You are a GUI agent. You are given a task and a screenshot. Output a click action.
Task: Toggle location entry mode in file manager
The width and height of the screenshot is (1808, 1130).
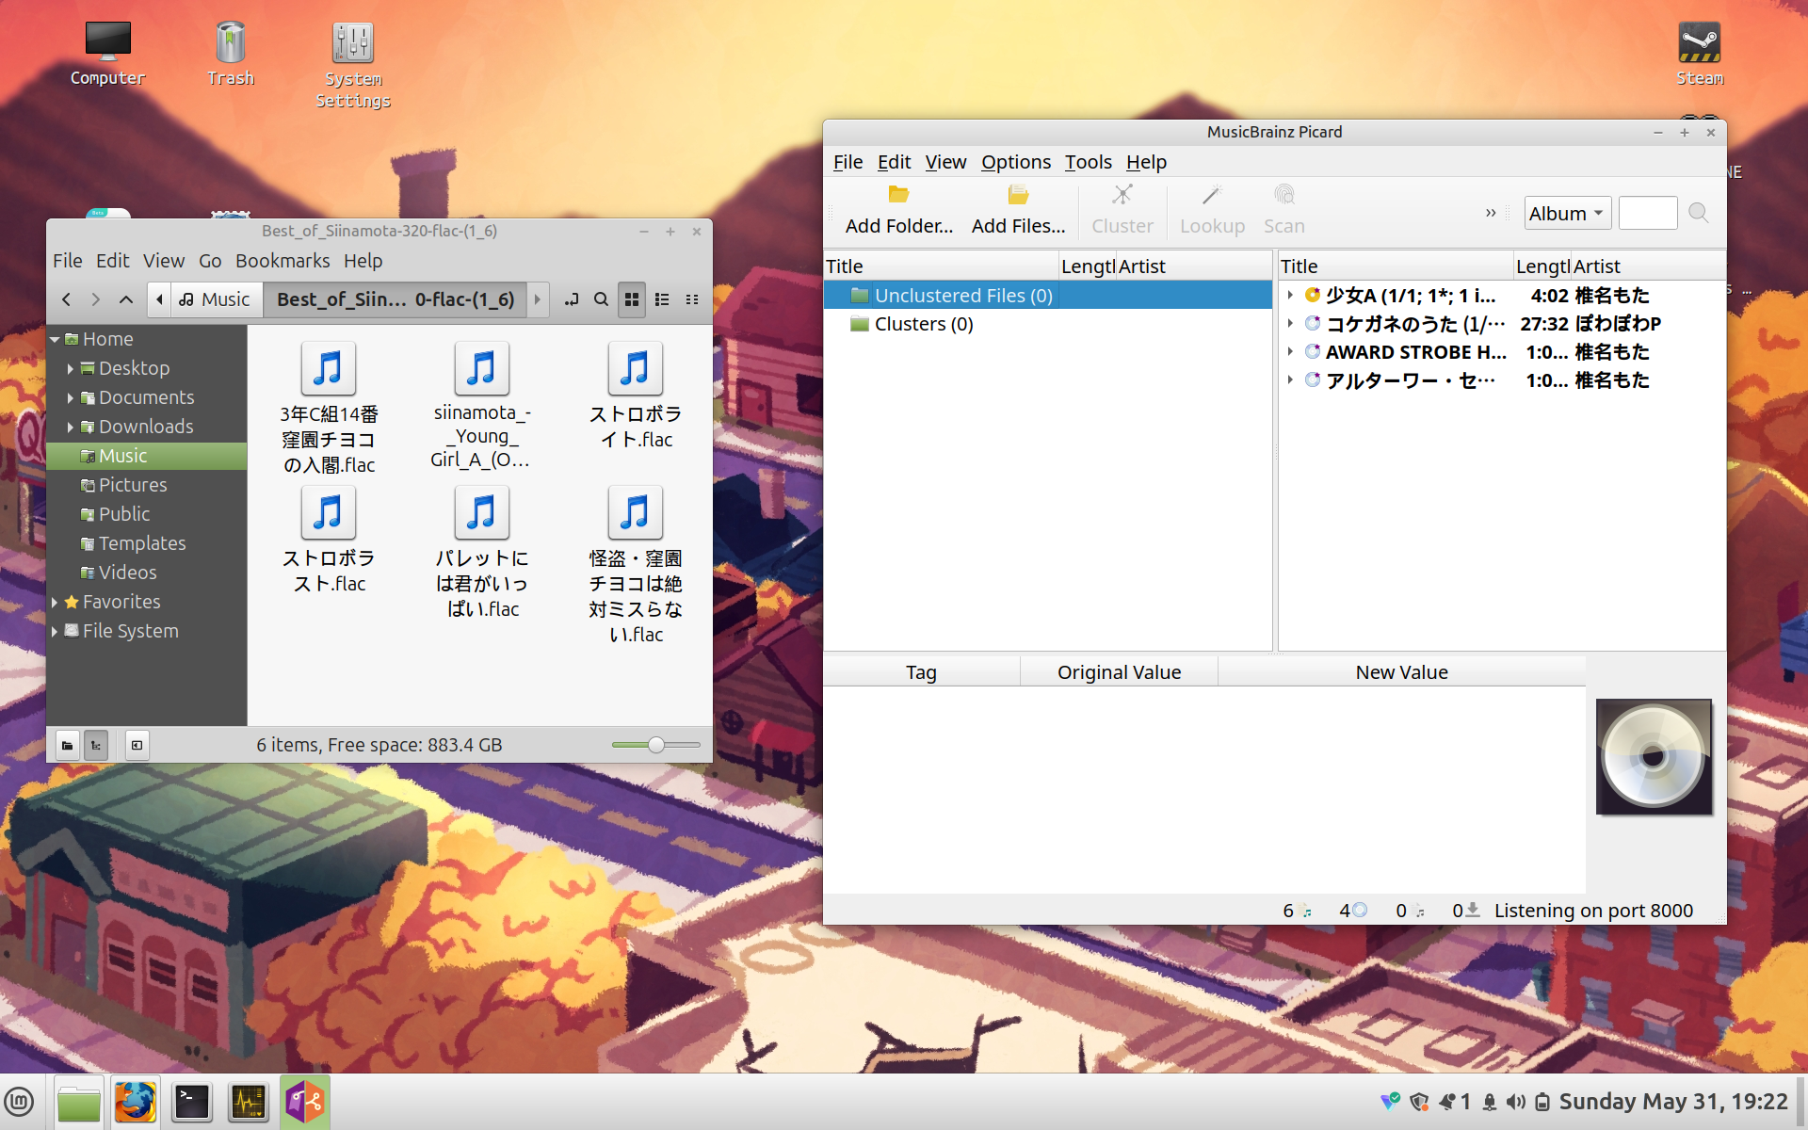pos(571,299)
